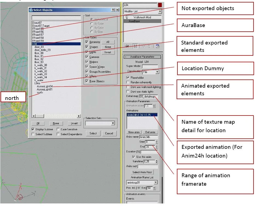Remove modifier using the trash icon
Viewport: 256px width, 210px height.
pos(149,46)
